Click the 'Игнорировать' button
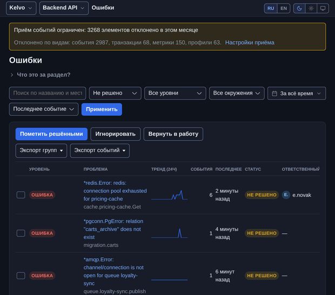The height and width of the screenshot is (295, 335). [116, 134]
